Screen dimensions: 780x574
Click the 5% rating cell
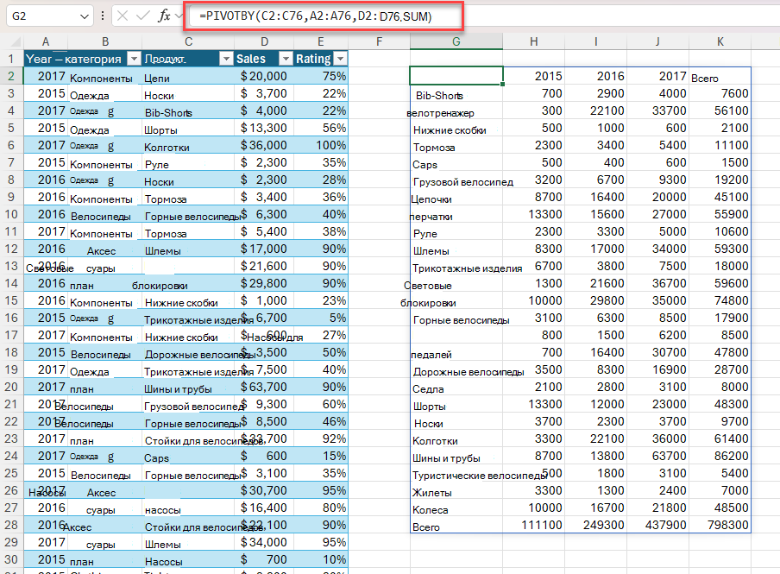[321, 319]
